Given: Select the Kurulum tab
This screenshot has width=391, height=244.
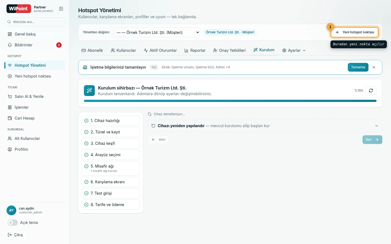Looking at the screenshot, I should tap(264, 50).
